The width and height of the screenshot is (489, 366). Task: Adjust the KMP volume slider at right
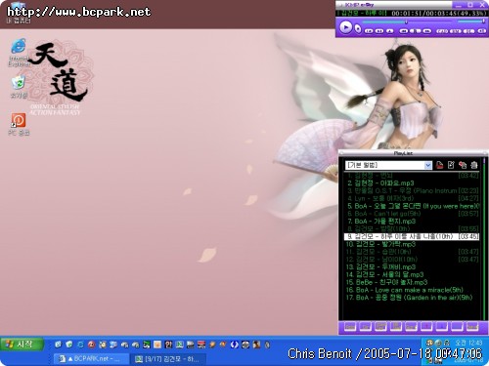tap(472, 21)
